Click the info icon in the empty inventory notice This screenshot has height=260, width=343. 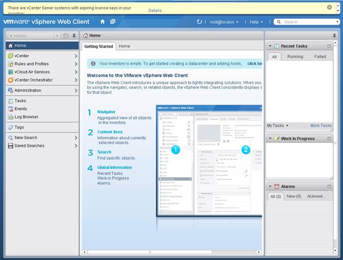(x=93, y=64)
